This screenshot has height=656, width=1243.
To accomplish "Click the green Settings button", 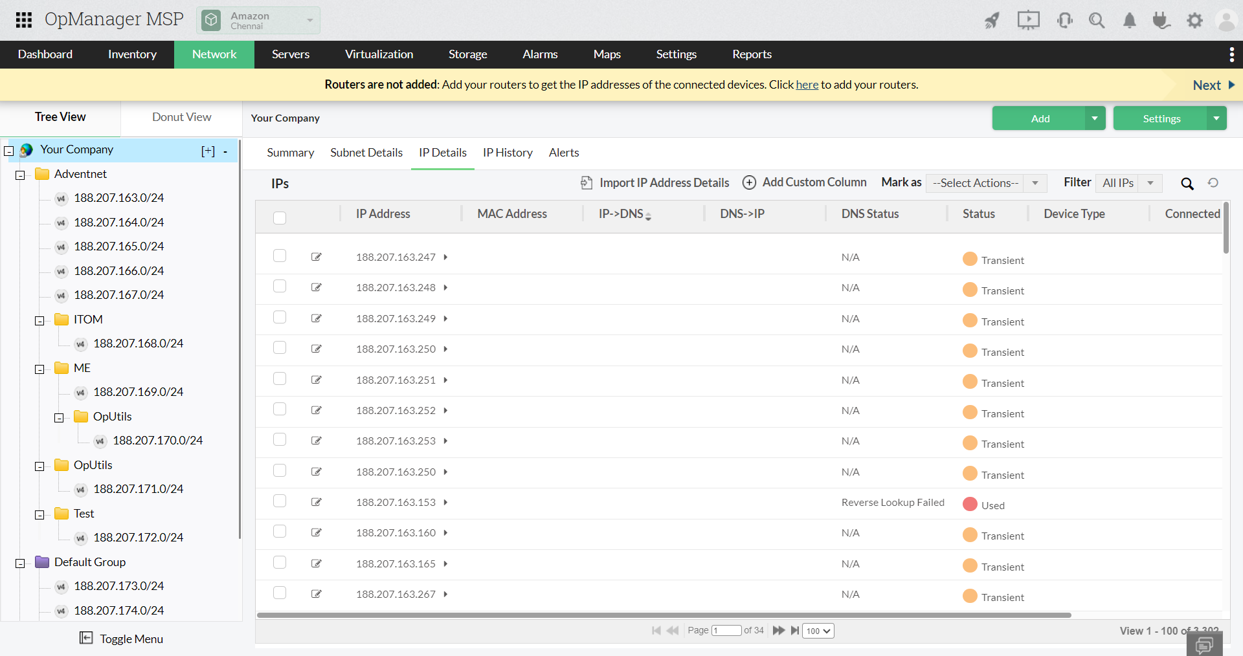I will tap(1161, 118).
